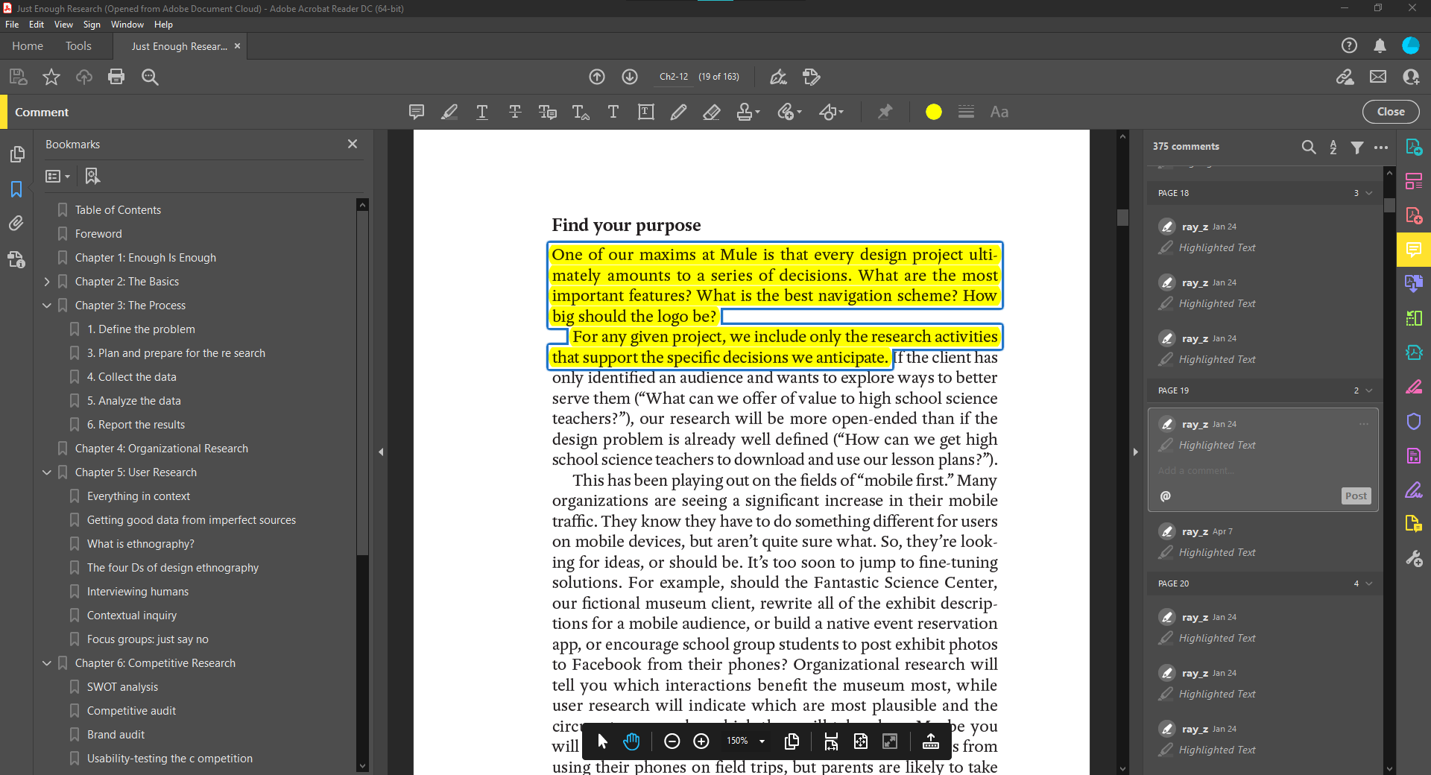Viewport: 1431px width, 775px height.
Task: Open the yellow color picker swatch
Action: tap(934, 112)
